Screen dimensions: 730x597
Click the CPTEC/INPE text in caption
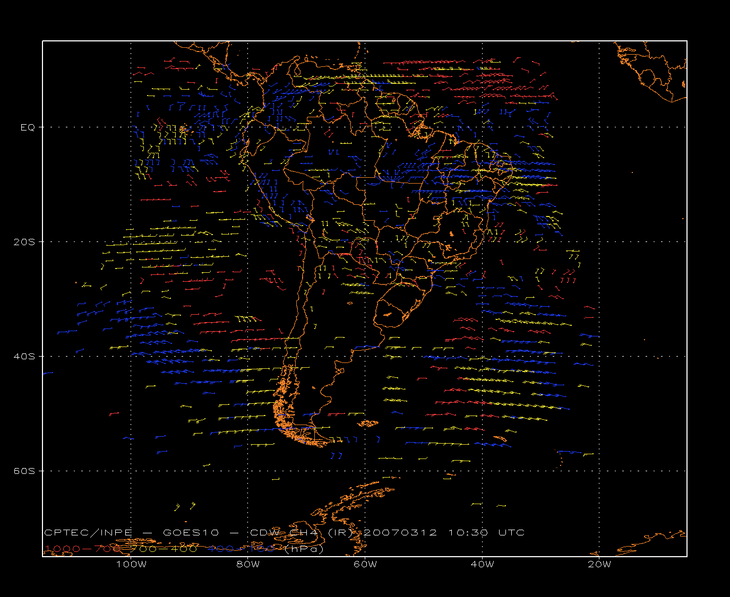pyautogui.click(x=89, y=533)
